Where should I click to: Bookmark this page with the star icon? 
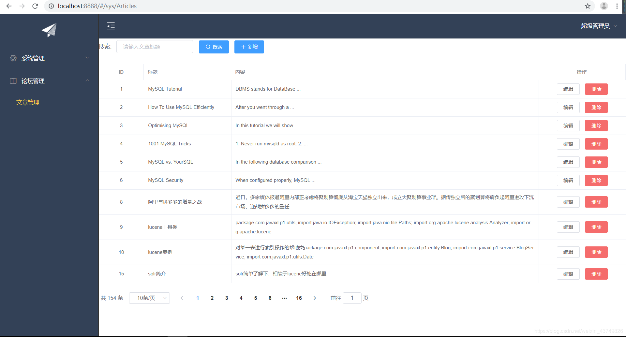pos(588,6)
